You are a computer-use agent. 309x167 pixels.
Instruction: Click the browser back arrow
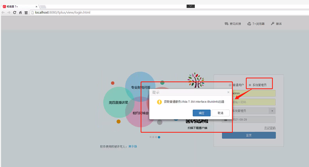3,13
